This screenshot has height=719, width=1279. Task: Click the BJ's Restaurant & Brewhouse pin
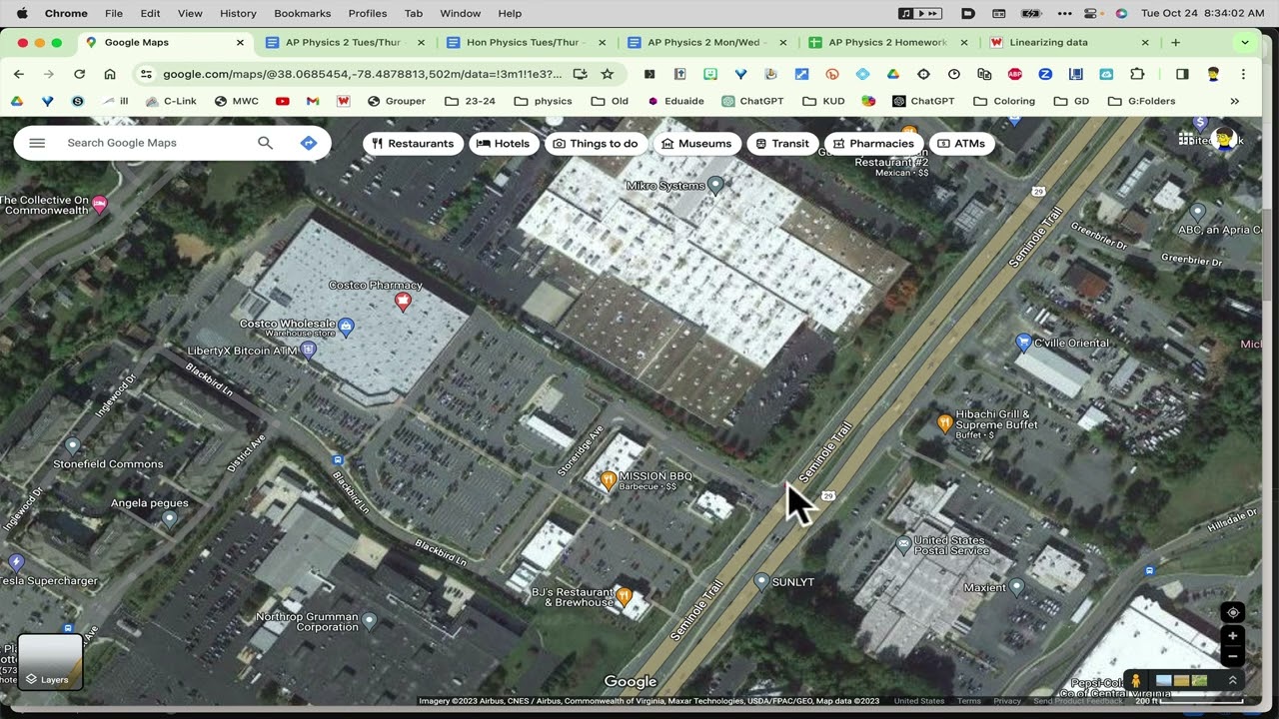pos(625,596)
